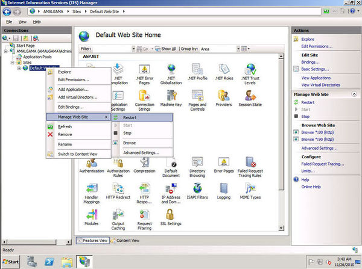This screenshot has height=269, width=362.
Task: Open the Connection Strings feature
Action: coord(145,100)
